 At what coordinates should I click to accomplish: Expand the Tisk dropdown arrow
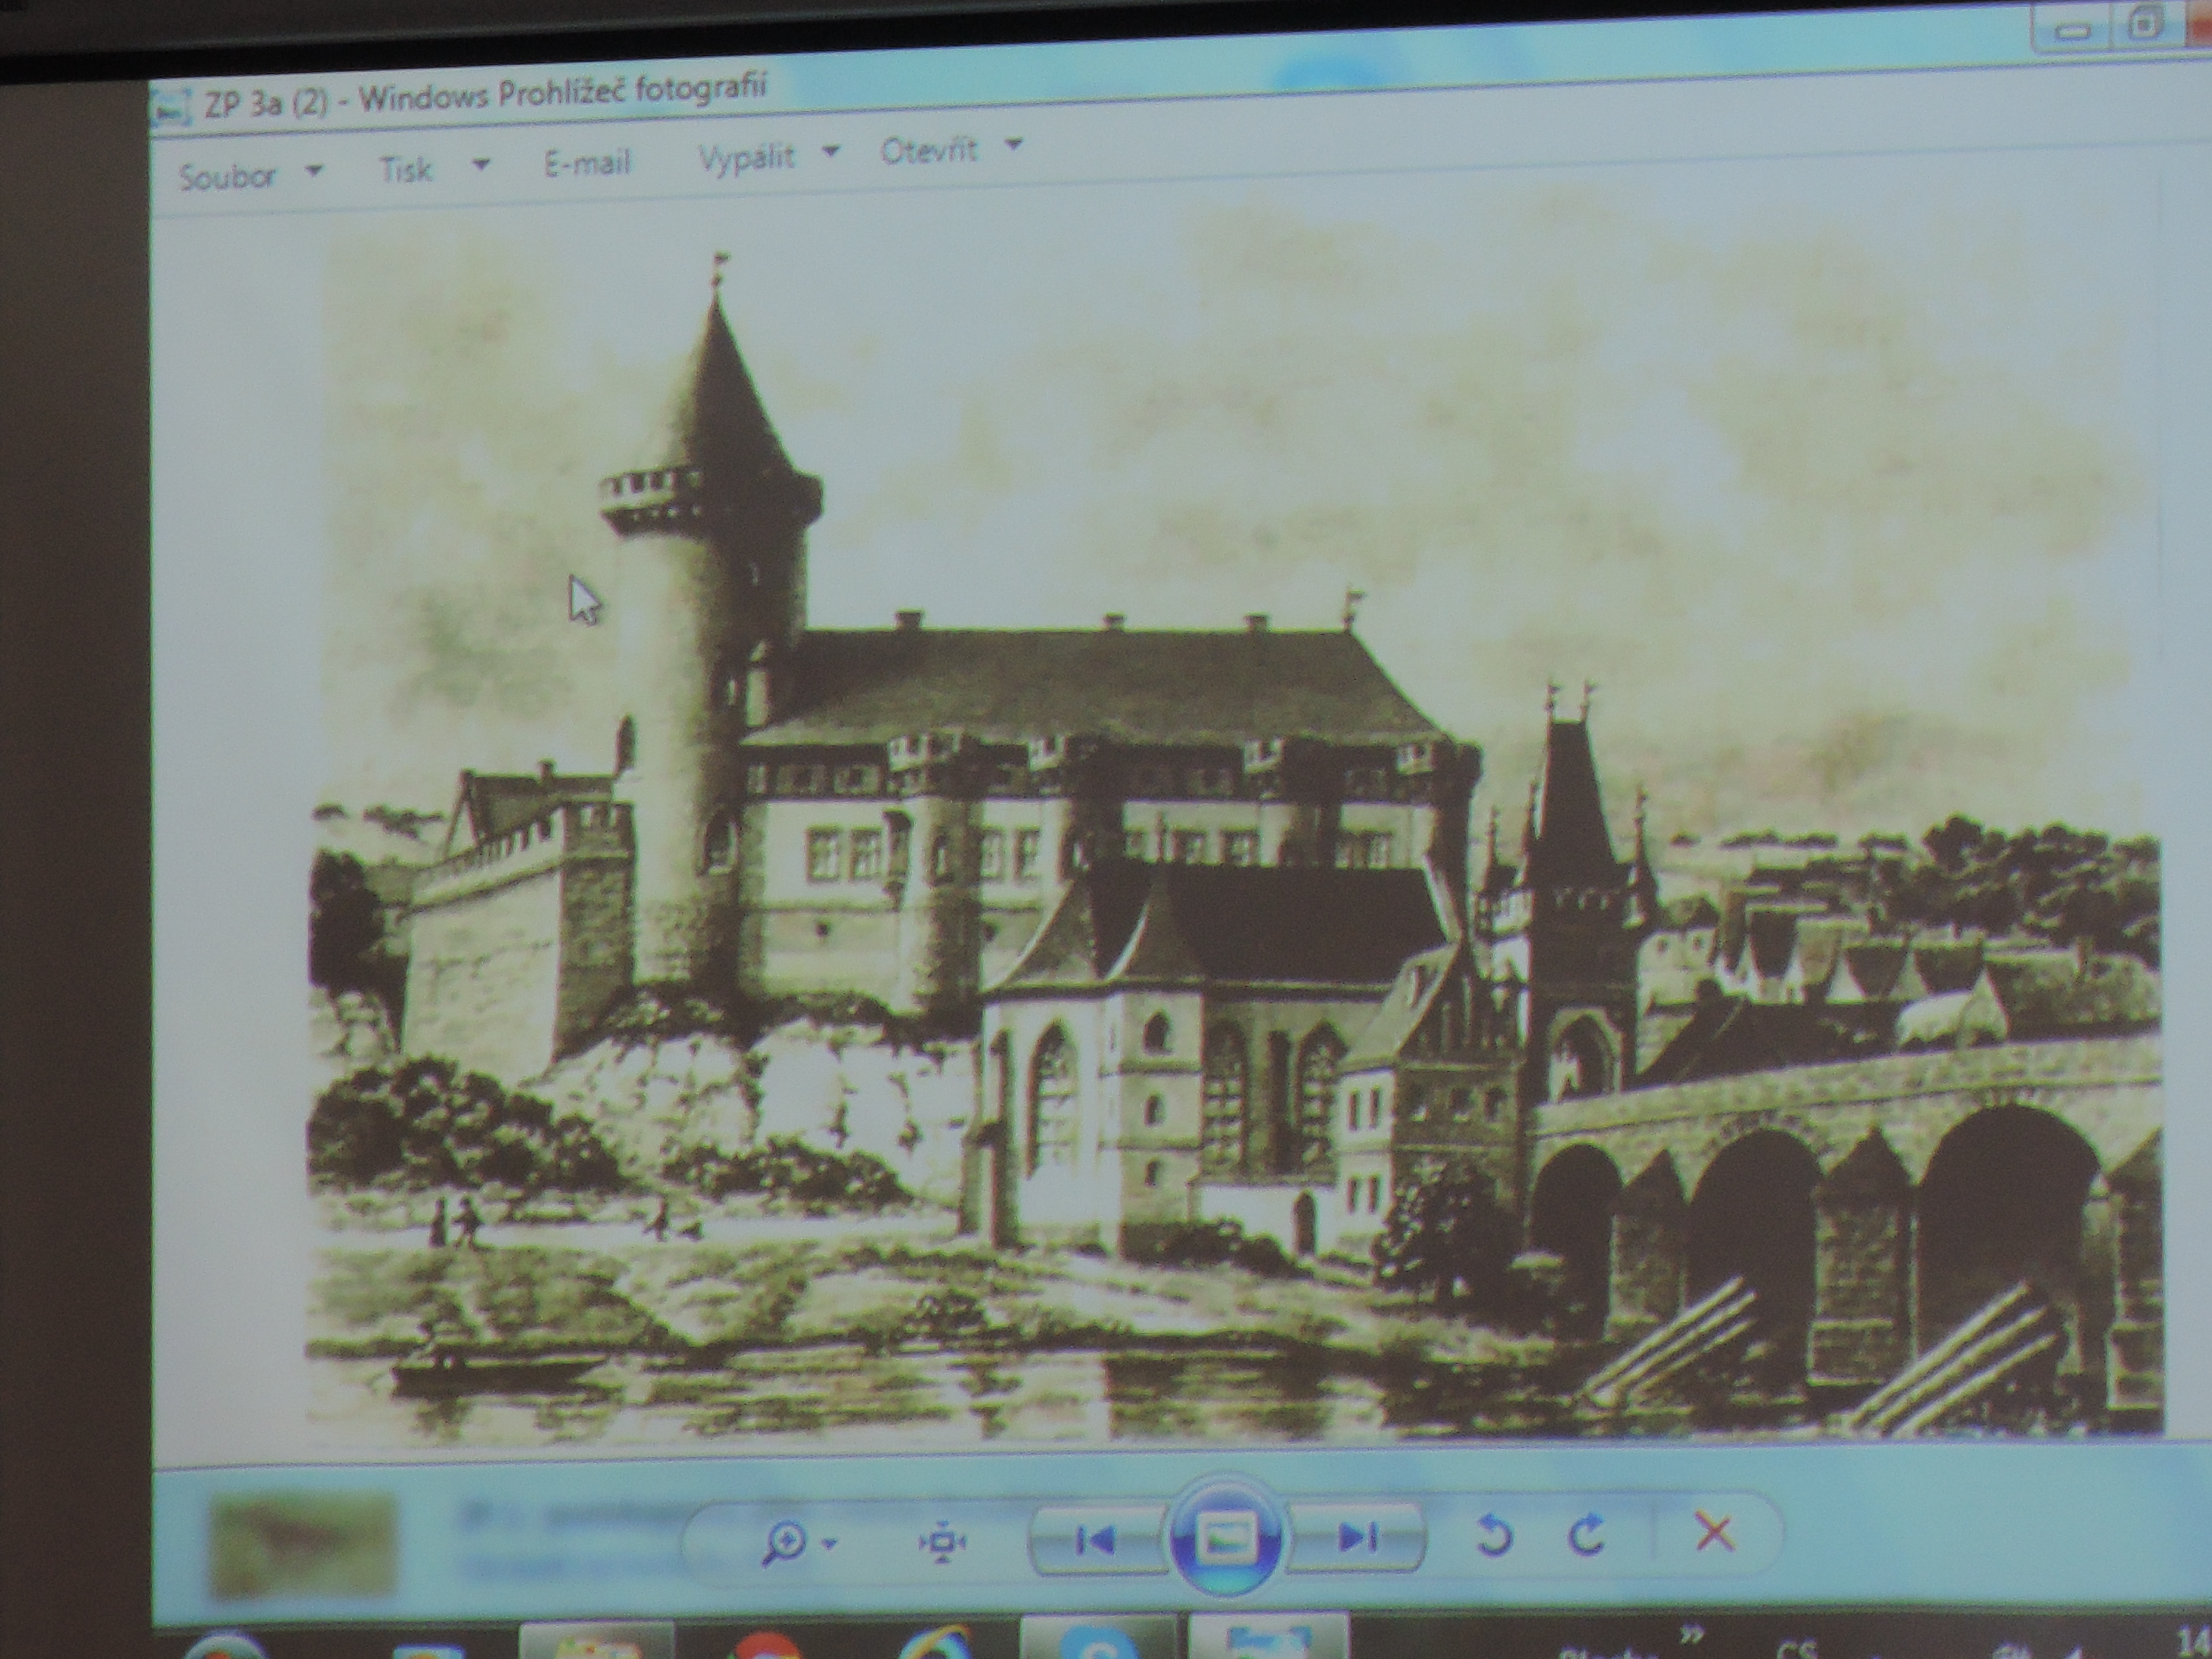click(x=481, y=164)
